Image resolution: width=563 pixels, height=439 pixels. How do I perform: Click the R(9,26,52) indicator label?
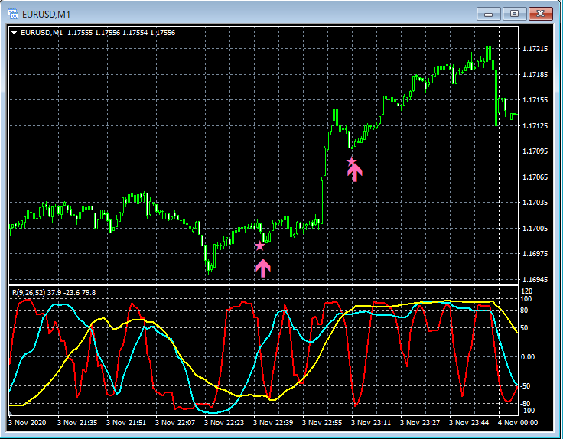[x=54, y=293]
